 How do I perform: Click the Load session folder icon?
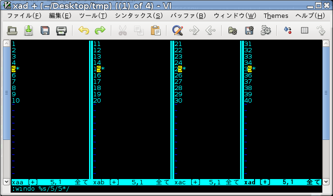tap(232, 30)
